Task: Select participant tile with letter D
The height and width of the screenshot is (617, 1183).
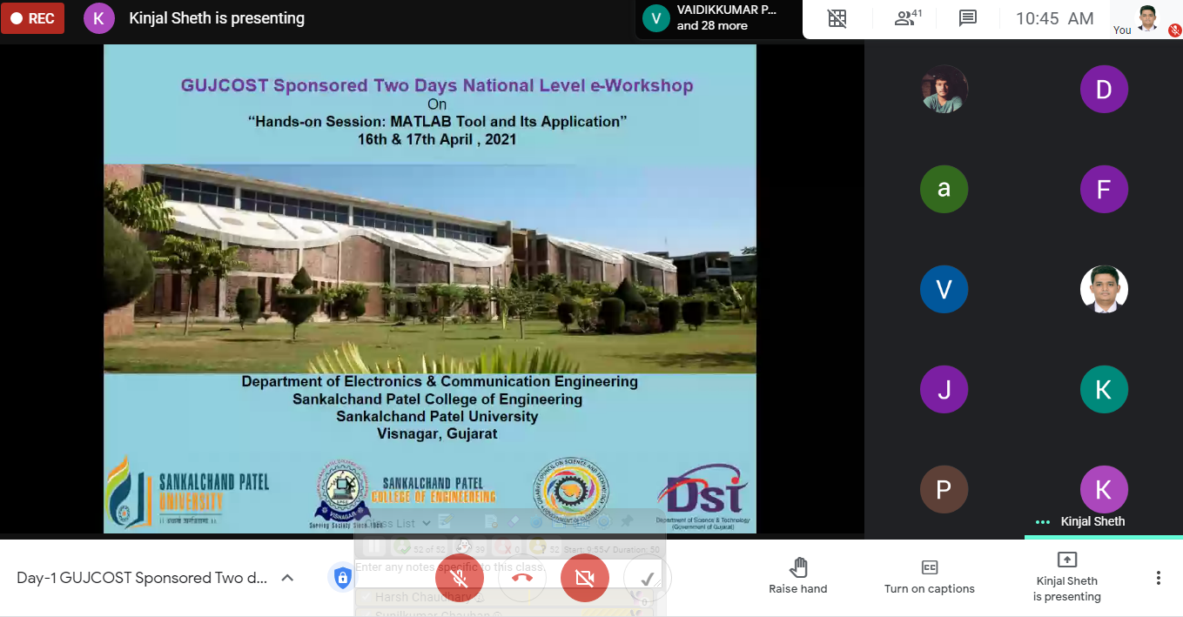Action: [1104, 89]
